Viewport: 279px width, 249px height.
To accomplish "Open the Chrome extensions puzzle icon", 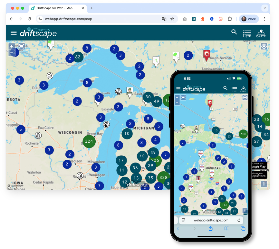I will [x=230, y=19].
